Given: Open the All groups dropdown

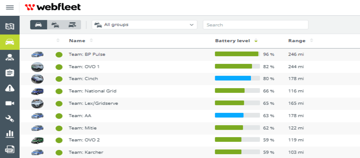Looking at the screenshot, I should [x=144, y=25].
